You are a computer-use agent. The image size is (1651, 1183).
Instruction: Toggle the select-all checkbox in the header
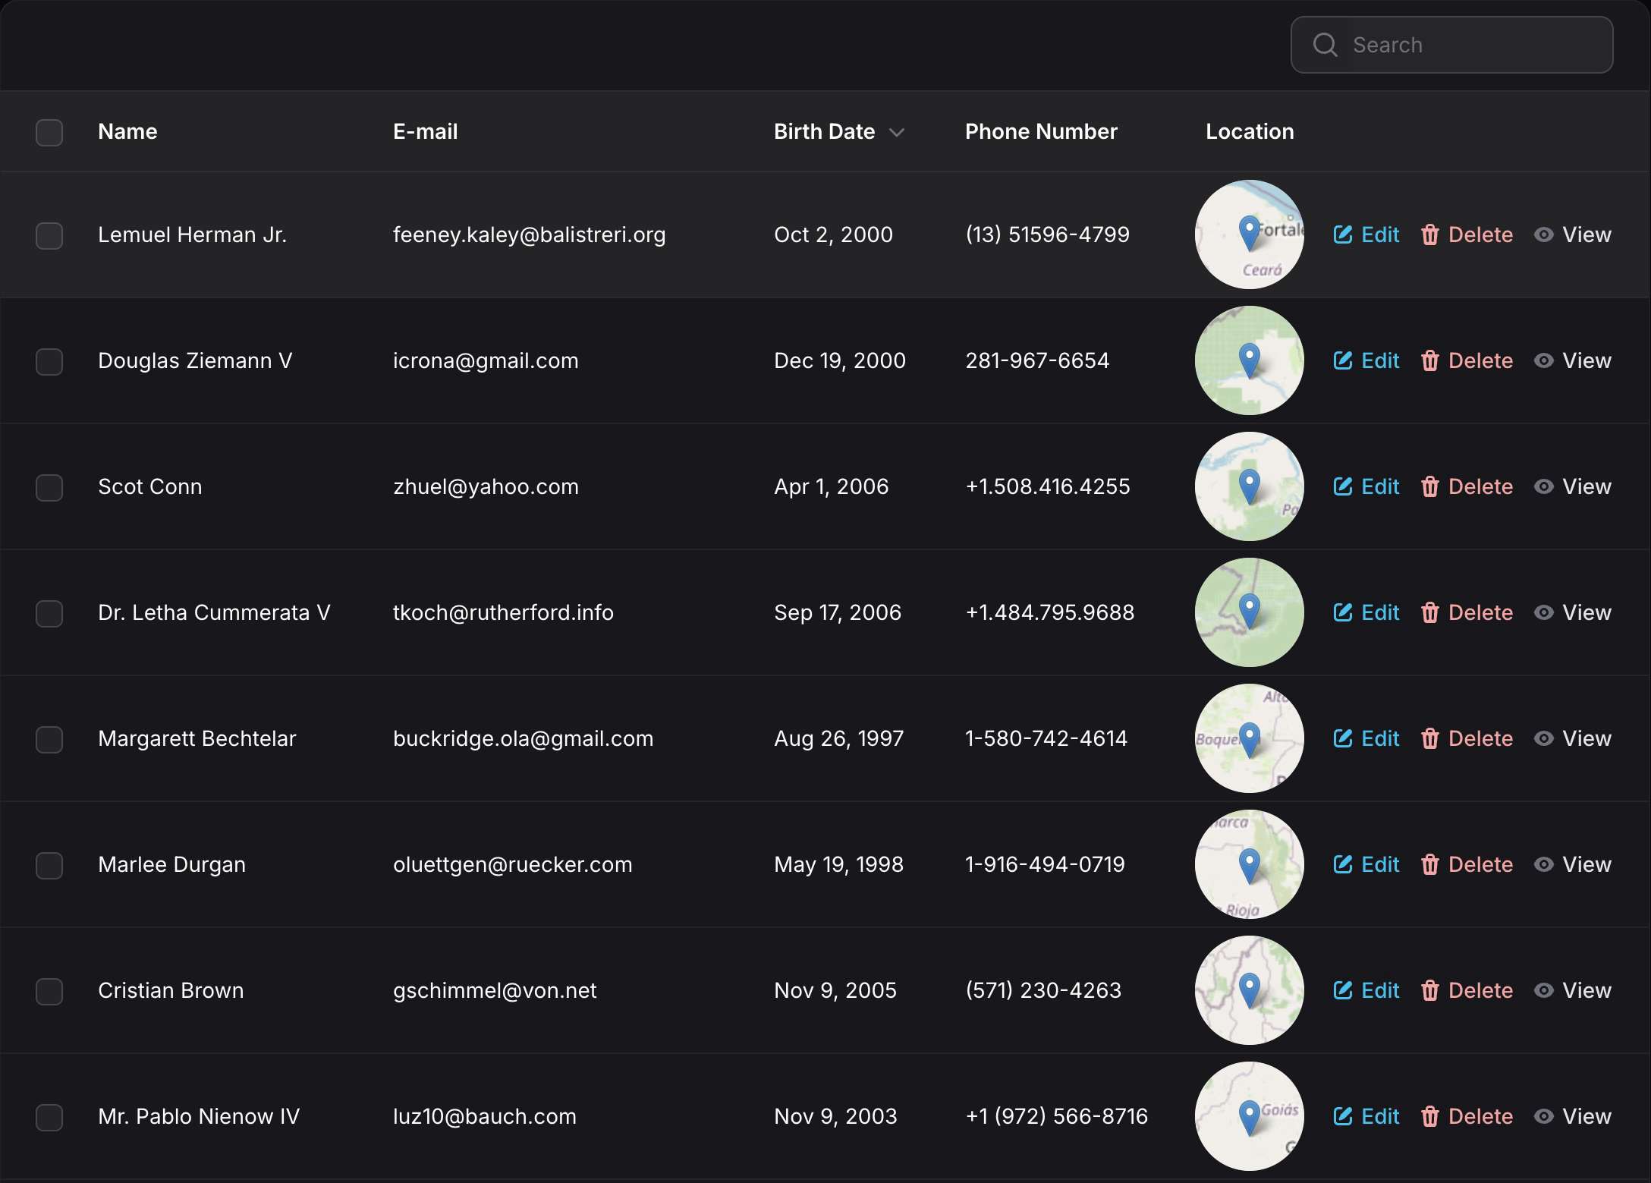[x=49, y=133]
